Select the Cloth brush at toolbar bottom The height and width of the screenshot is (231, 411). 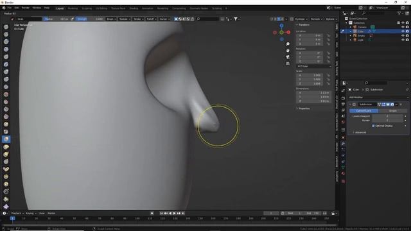(6, 207)
